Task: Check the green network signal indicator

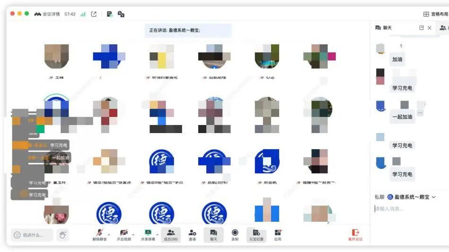Action: (x=83, y=14)
